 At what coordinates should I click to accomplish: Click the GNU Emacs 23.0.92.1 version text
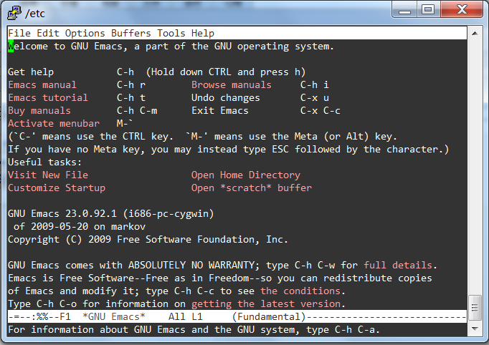click(x=62, y=213)
